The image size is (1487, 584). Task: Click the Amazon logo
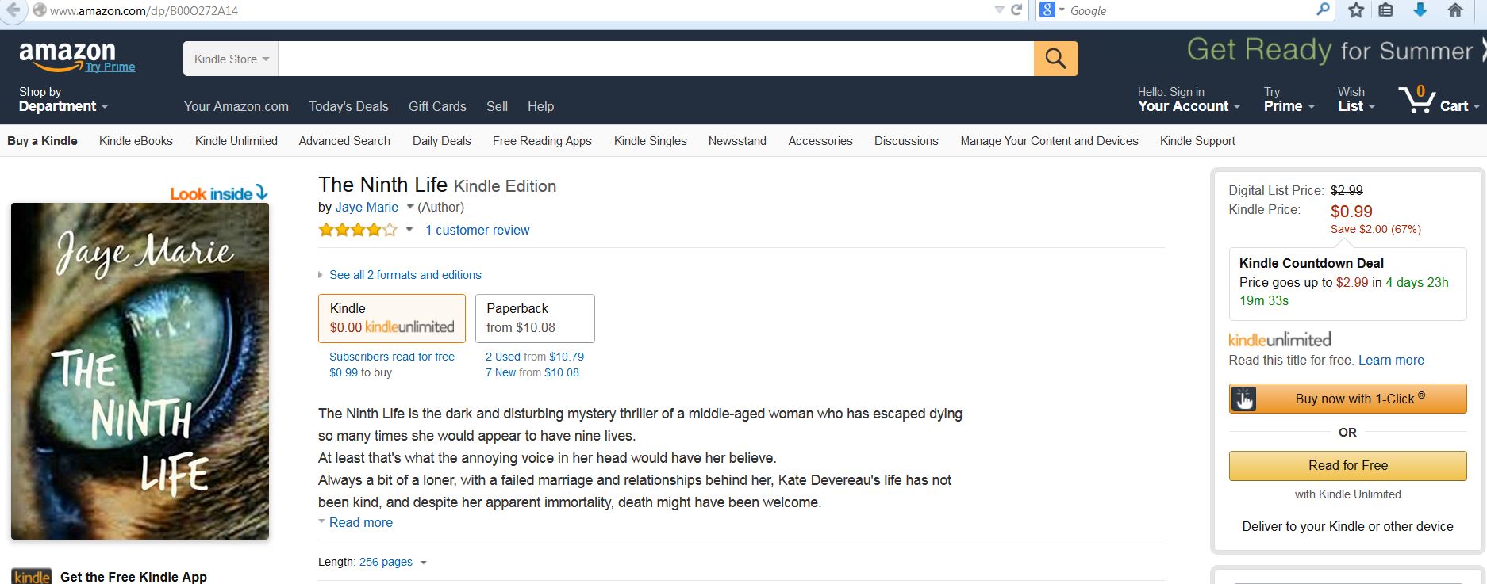(67, 55)
